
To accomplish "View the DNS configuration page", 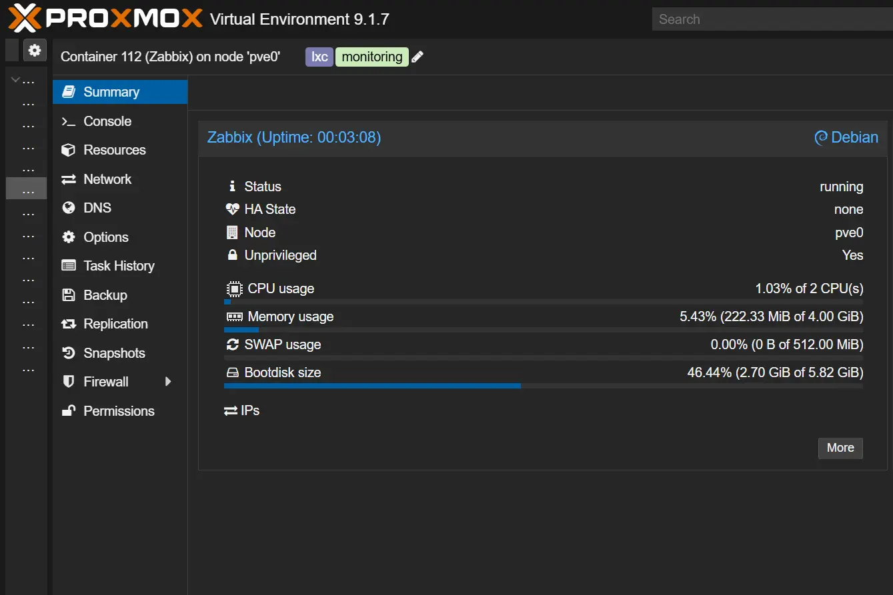I will click(97, 208).
